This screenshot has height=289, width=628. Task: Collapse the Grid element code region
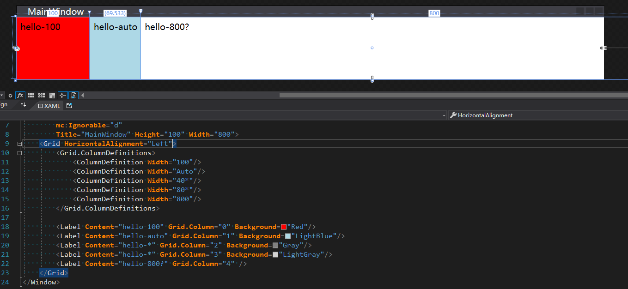pos(19,143)
